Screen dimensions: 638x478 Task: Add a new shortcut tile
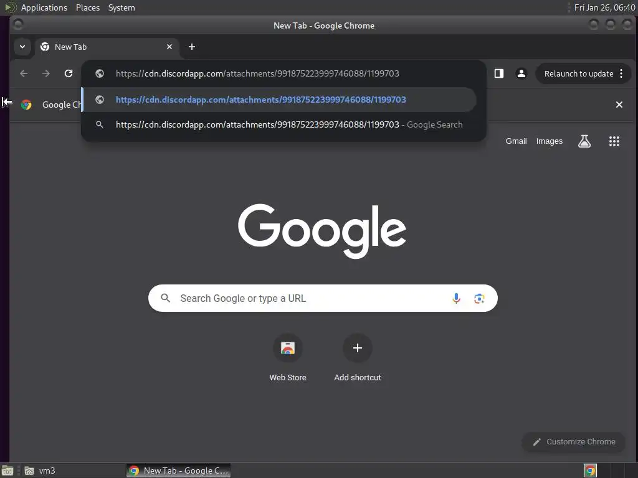pos(357,358)
